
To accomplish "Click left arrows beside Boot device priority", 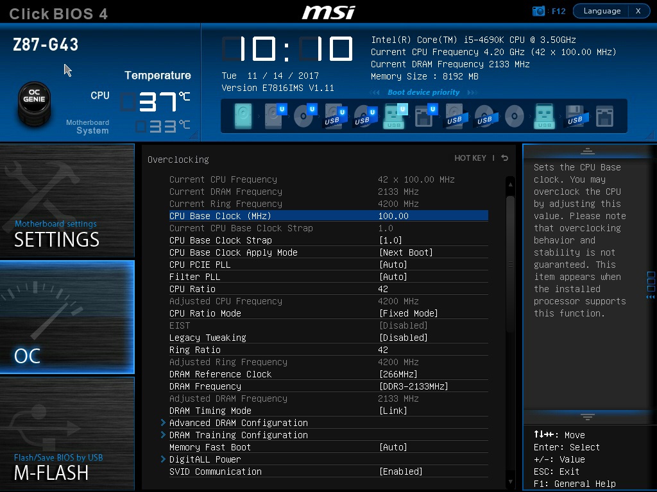I will [x=375, y=92].
